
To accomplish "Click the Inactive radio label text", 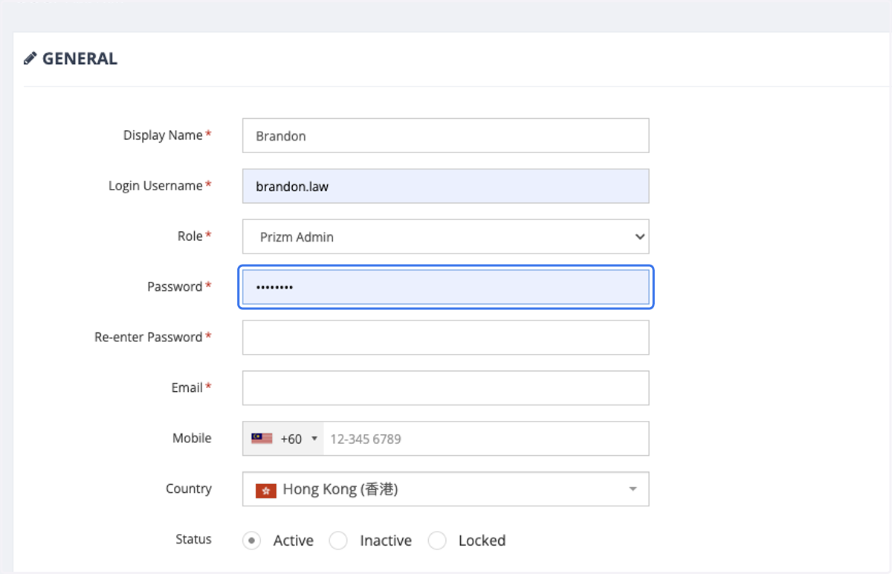I will pos(386,541).
